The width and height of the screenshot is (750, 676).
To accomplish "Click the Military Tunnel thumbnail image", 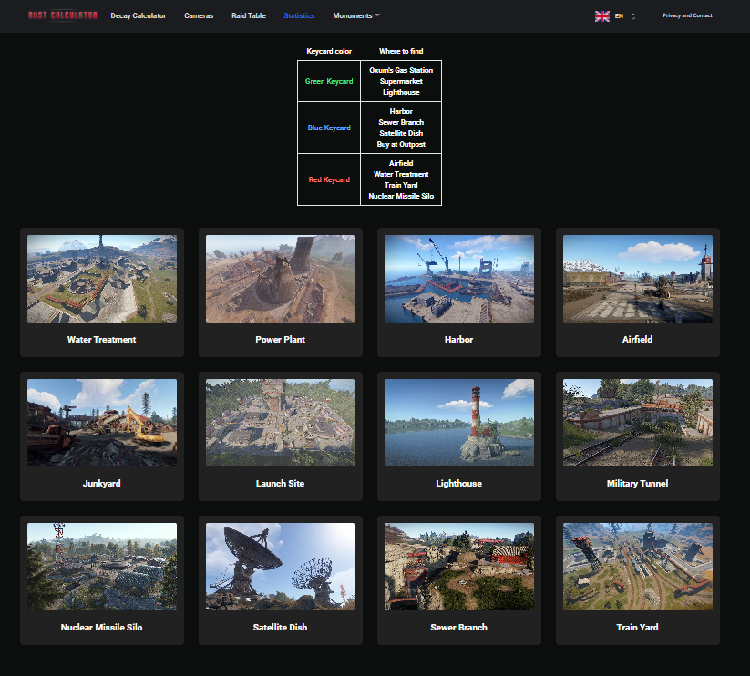I will (638, 423).
